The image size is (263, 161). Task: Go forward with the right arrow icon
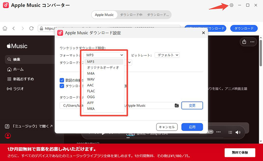tap(23, 28)
